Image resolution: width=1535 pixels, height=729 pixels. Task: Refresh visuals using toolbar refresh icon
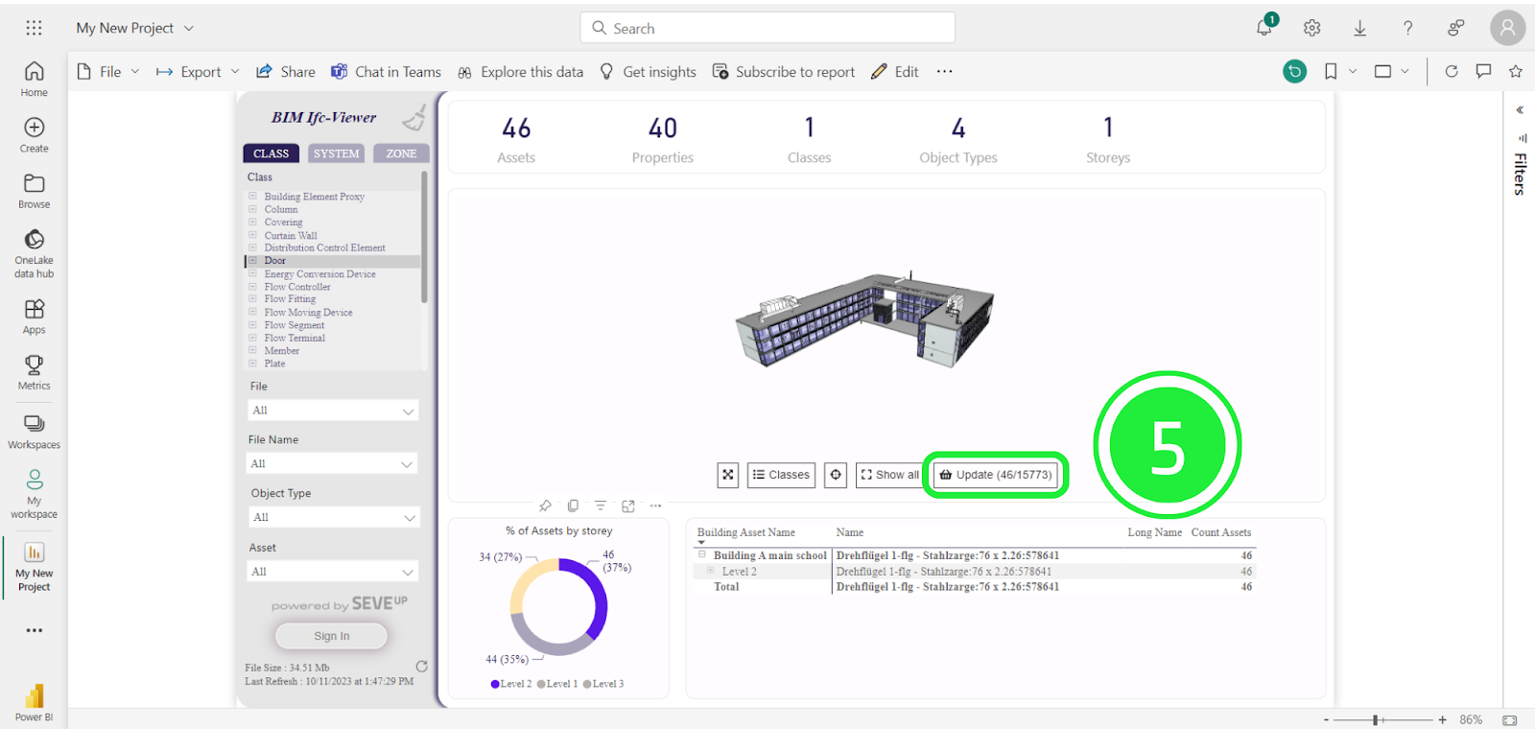coord(1452,71)
